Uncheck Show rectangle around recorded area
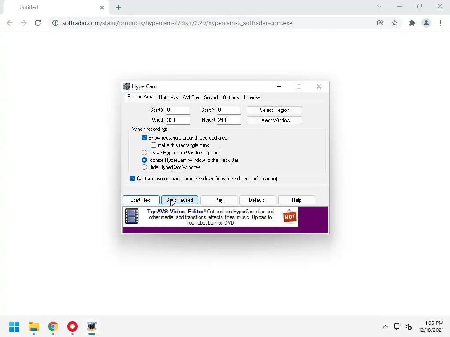The width and height of the screenshot is (450, 337). 144,138
